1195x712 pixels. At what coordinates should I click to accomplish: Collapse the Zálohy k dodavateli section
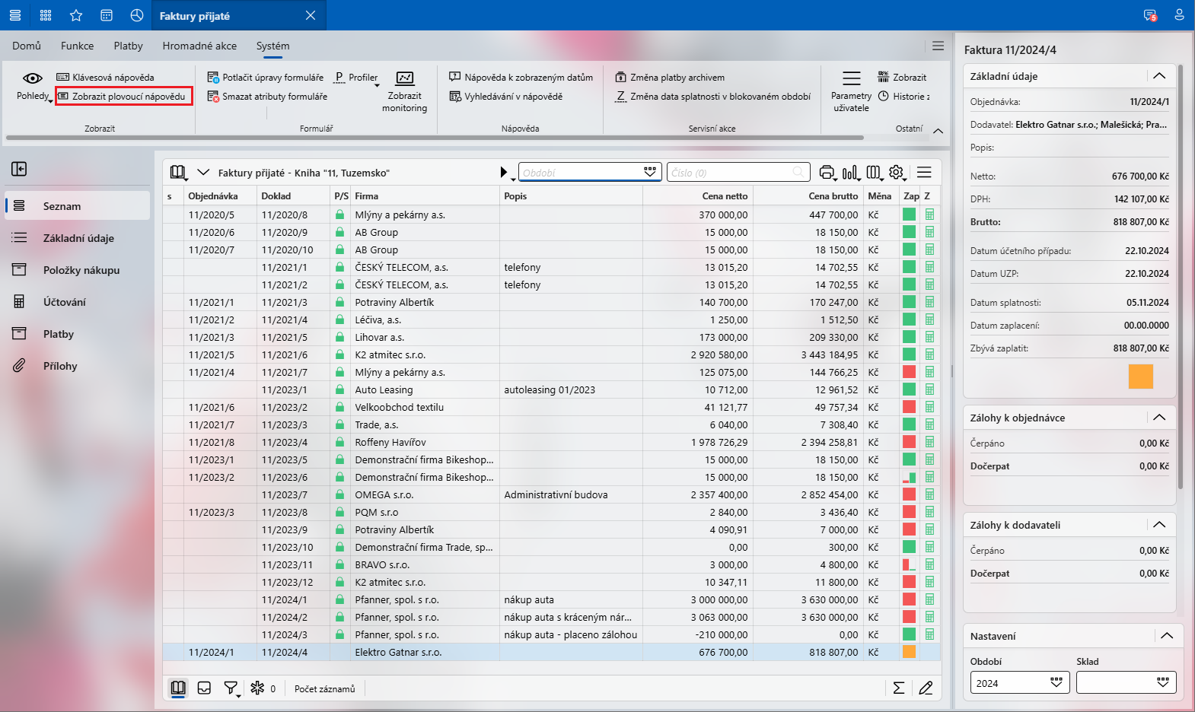pos(1159,525)
